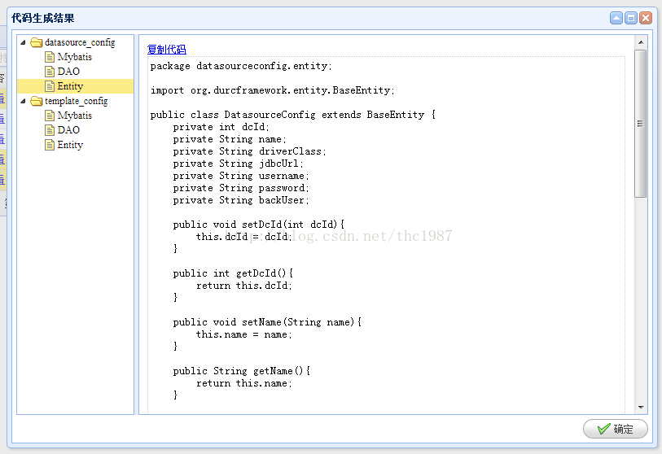Click the Mybatis file icon under datasource_config
This screenshot has width=662, height=454.
pos(50,57)
